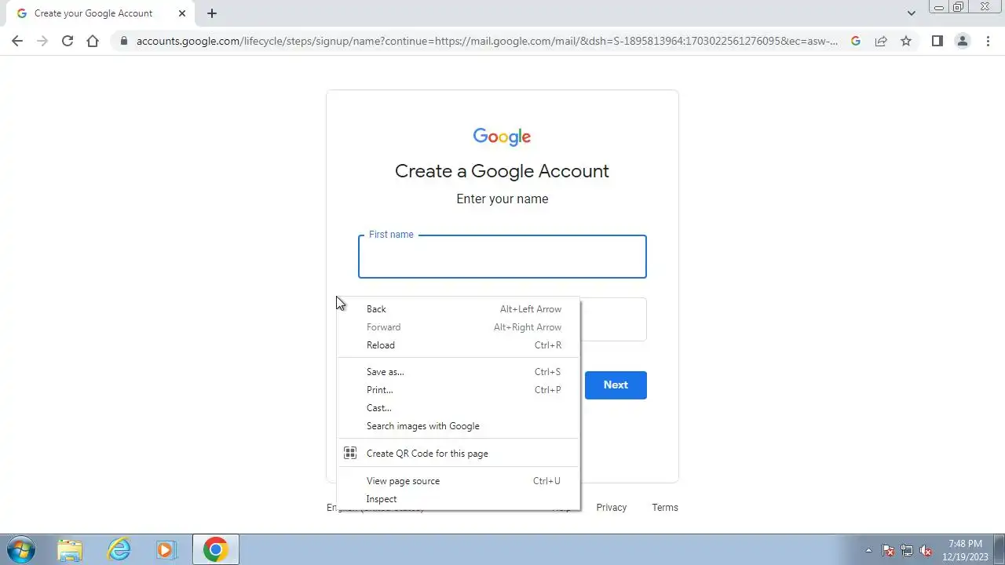Choose Create QR Code for this page
The width and height of the screenshot is (1005, 565).
click(x=459, y=454)
